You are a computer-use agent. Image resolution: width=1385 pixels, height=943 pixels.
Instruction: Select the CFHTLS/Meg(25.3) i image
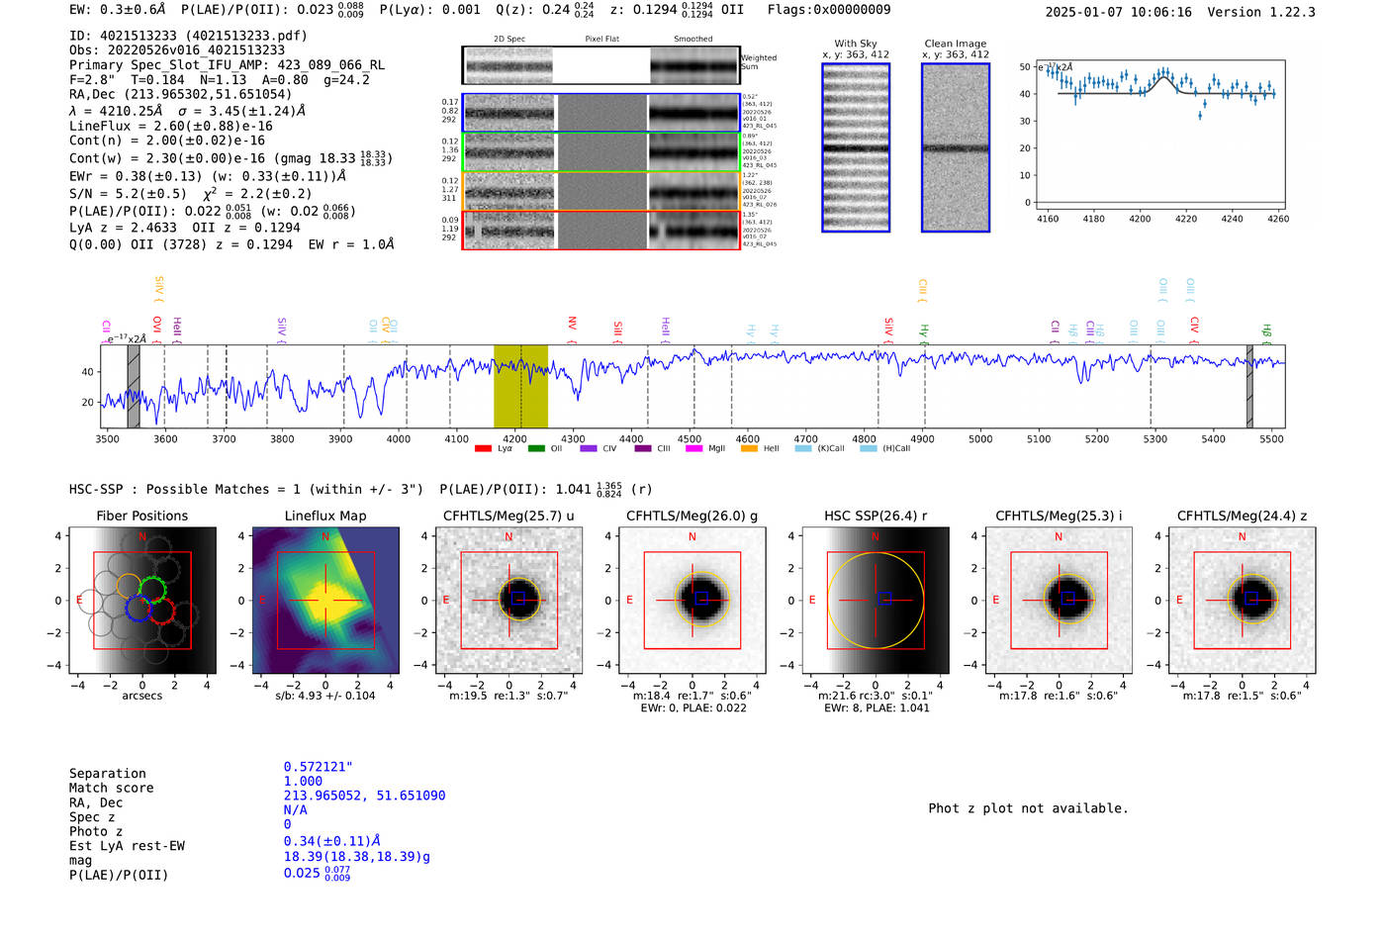[x=1059, y=600]
